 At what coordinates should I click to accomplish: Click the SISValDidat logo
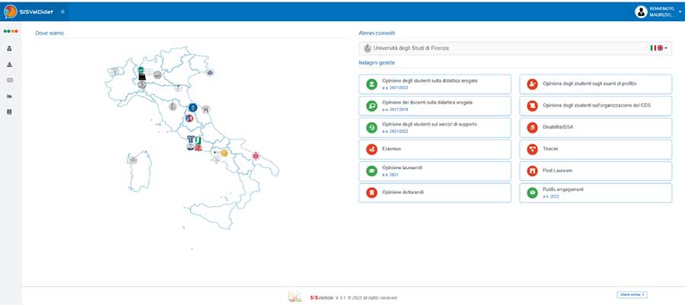pyautogui.click(x=29, y=11)
